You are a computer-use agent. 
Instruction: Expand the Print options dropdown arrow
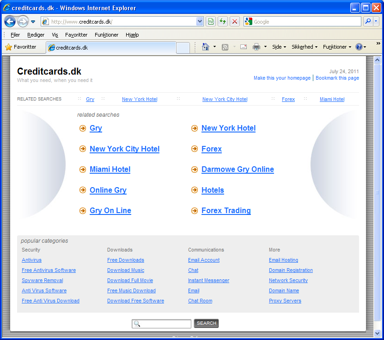pyautogui.click(x=265, y=47)
